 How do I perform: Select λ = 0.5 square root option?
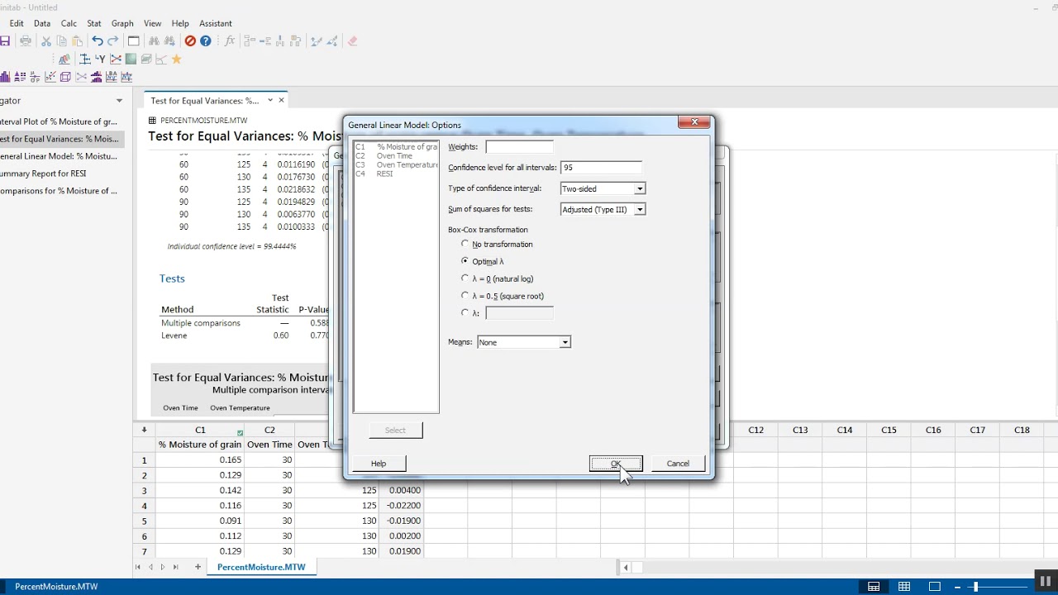[465, 295]
